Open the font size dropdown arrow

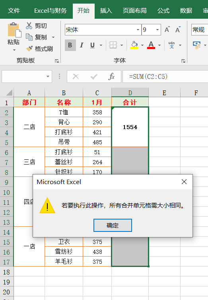coord(157,29)
